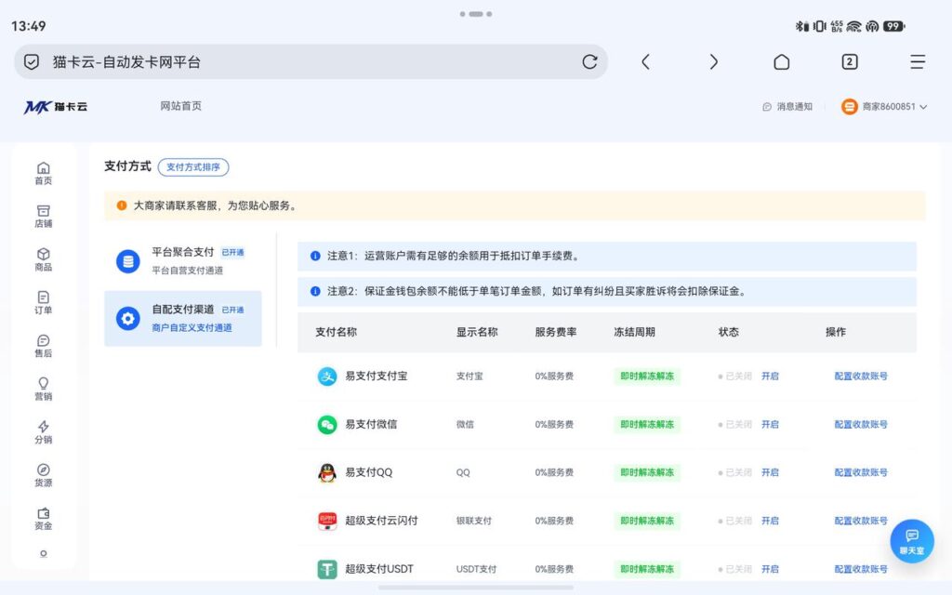This screenshot has height=595, width=952.
Task: Open the browser tabs counter showing 2
Action: pyautogui.click(x=850, y=62)
